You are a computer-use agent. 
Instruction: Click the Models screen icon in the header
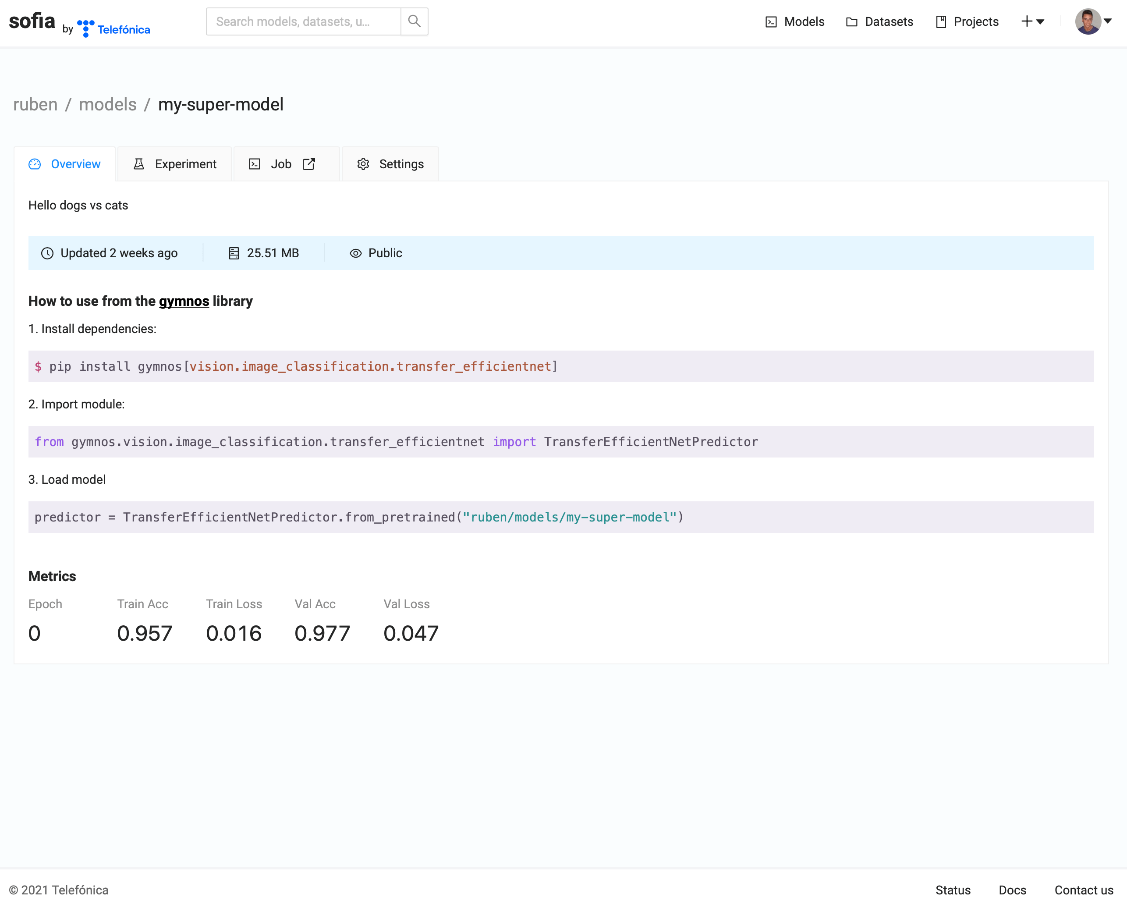click(771, 21)
